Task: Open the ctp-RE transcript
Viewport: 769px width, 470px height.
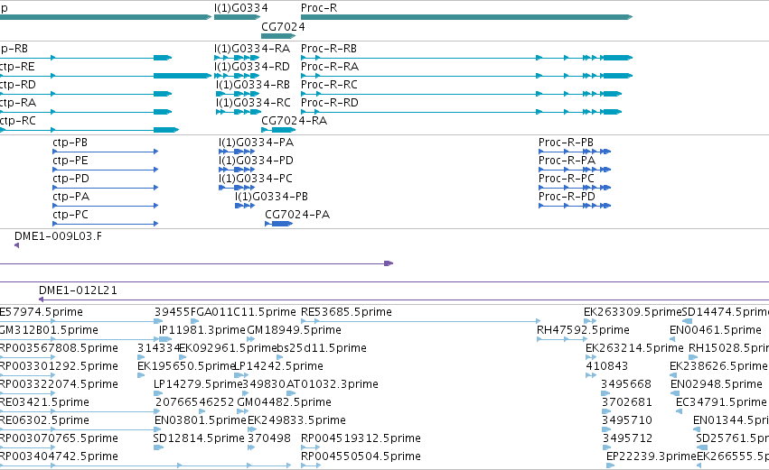Action: [17, 67]
